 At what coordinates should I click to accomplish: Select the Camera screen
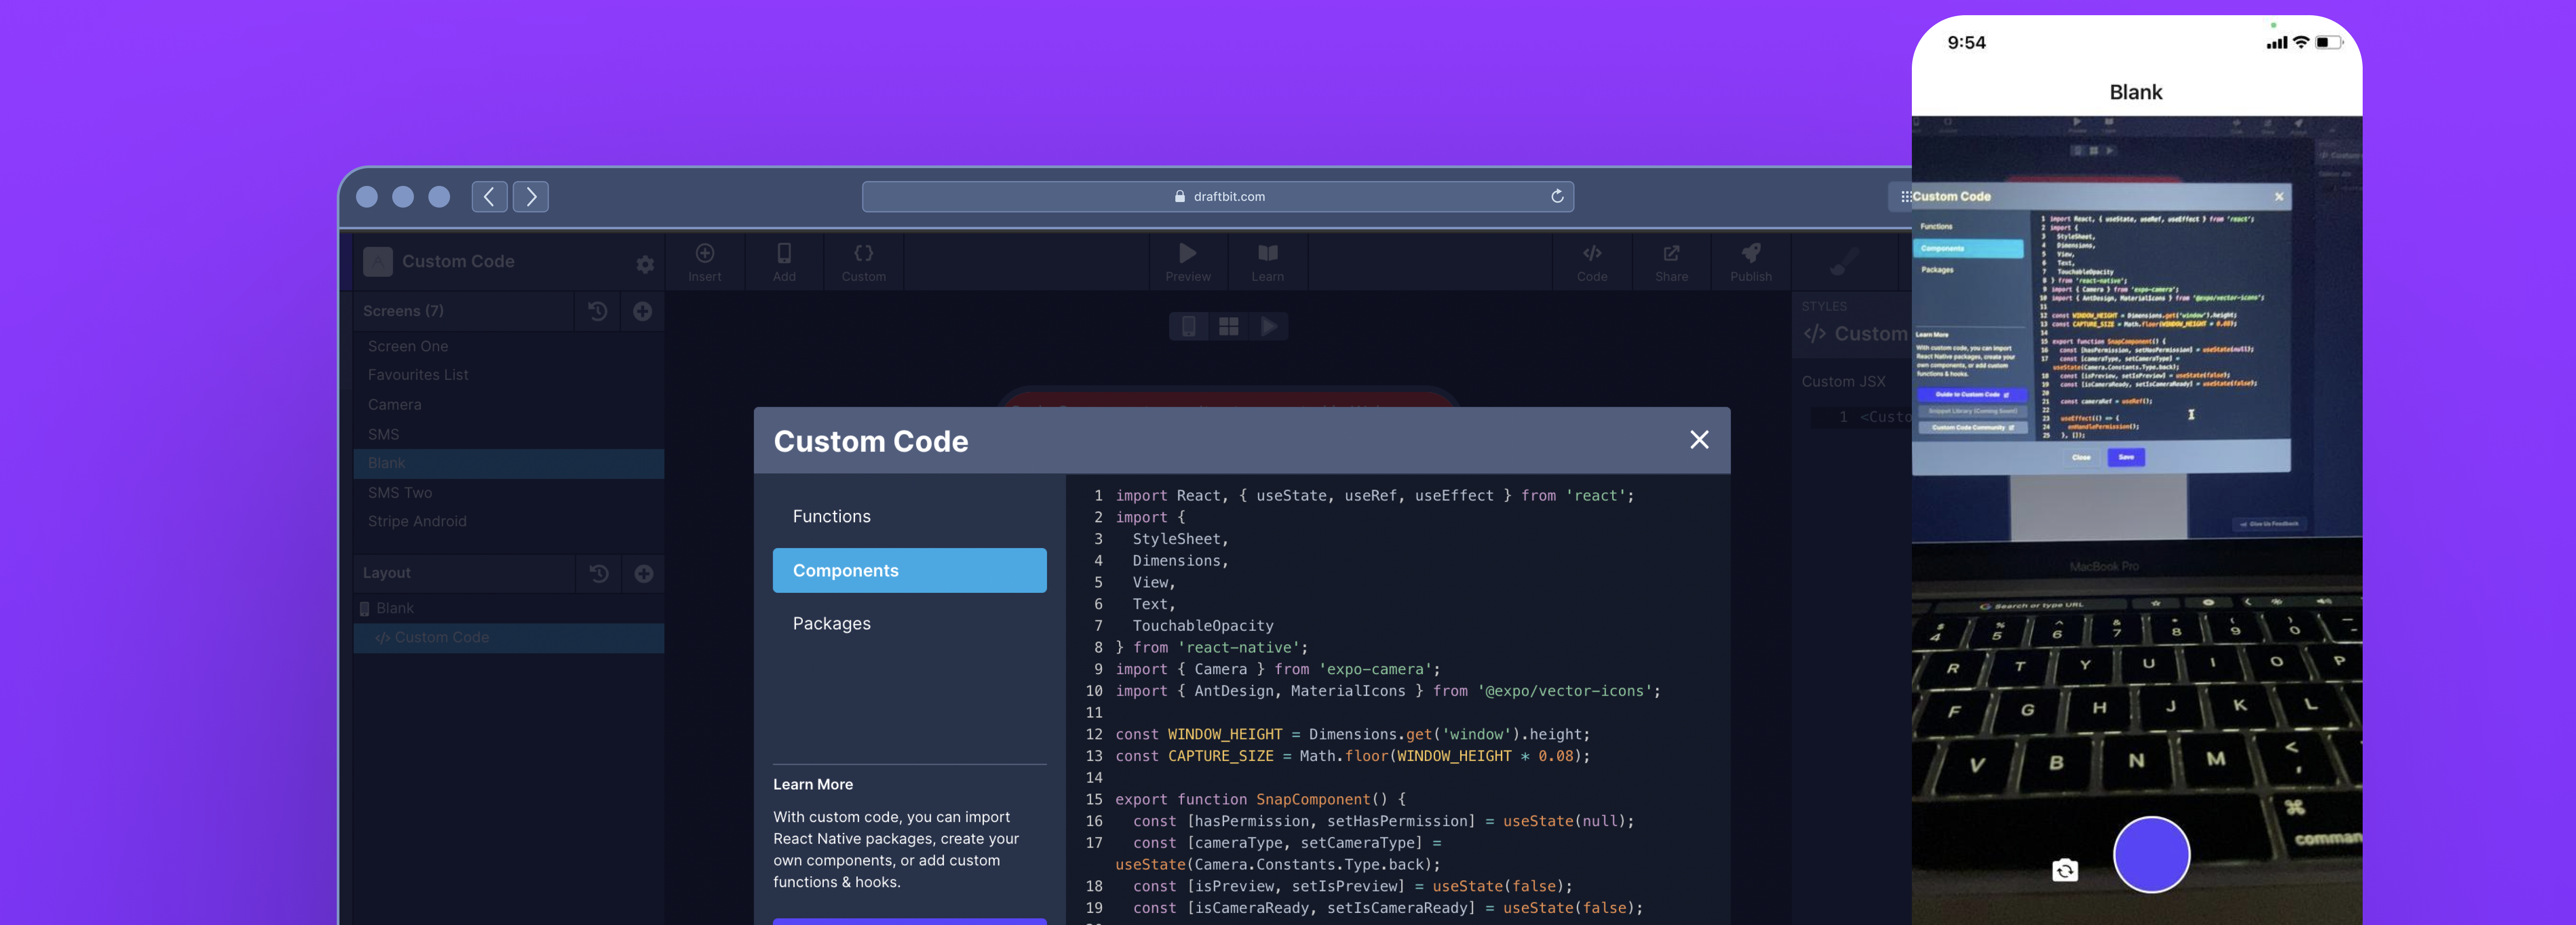[509, 405]
